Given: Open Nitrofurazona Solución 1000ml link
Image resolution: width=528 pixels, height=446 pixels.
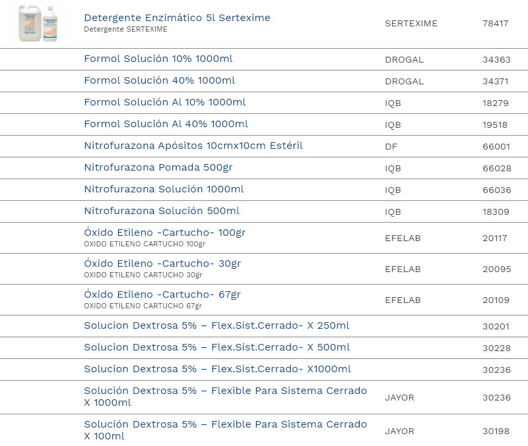Looking at the screenshot, I should (164, 189).
